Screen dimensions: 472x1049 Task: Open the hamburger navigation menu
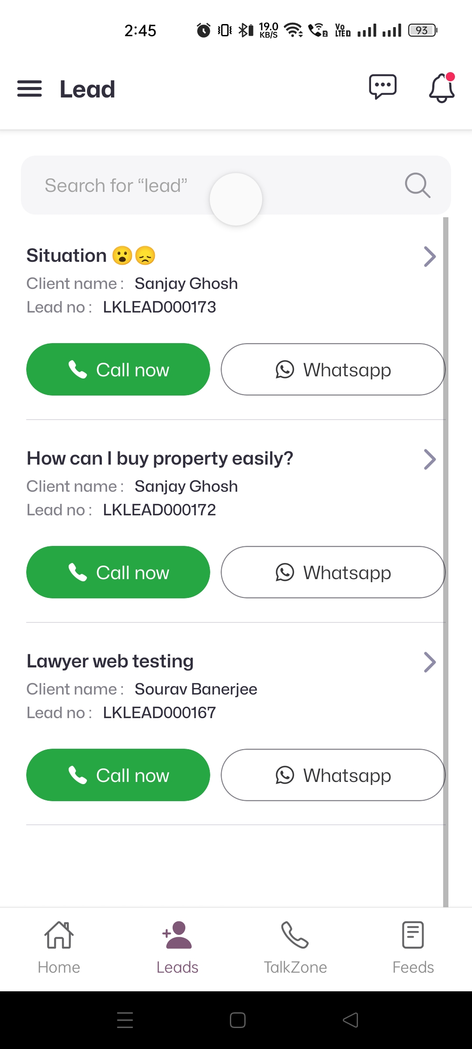click(x=30, y=89)
